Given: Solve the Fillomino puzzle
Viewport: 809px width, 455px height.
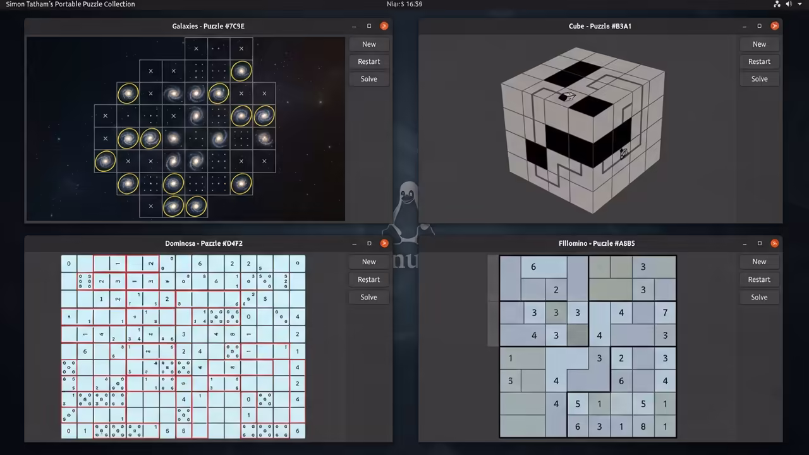Looking at the screenshot, I should tap(759, 297).
